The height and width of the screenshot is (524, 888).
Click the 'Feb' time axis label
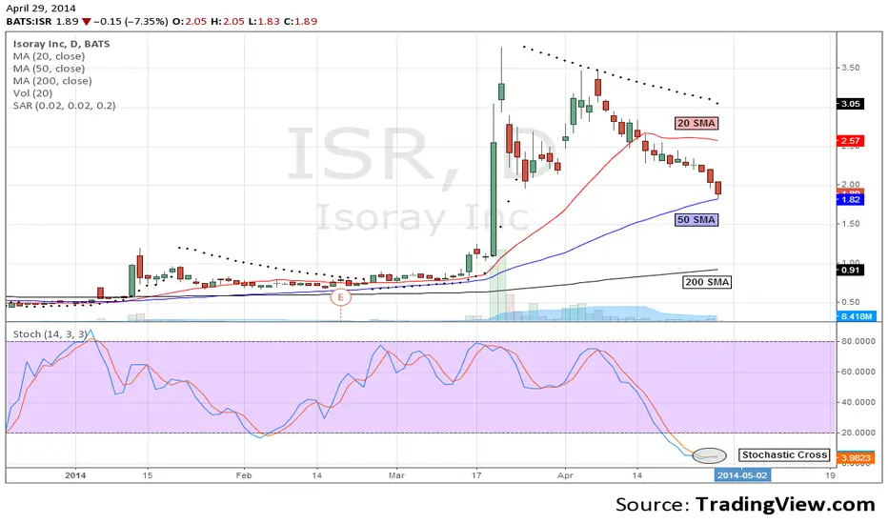pyautogui.click(x=244, y=475)
